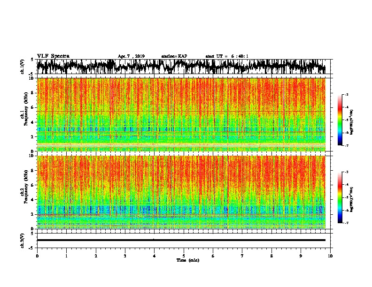This screenshot has height=287, width=372.
Task: Click the "-7" tick on the lower colorbar
Action: click(347, 223)
